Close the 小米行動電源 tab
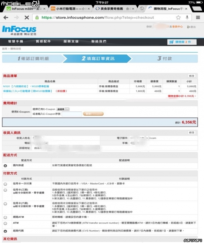This screenshot has width=204, height=243. tap(89, 9)
